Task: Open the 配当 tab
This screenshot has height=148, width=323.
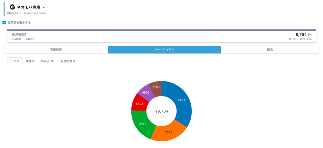Action: point(270,50)
